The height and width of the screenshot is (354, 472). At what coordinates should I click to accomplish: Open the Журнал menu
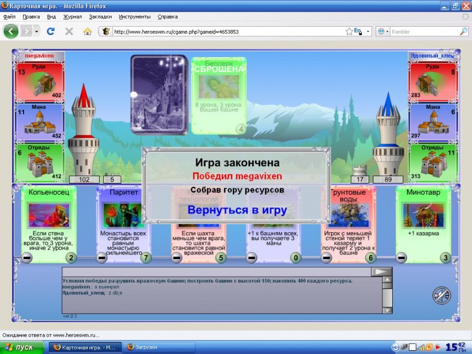72,17
